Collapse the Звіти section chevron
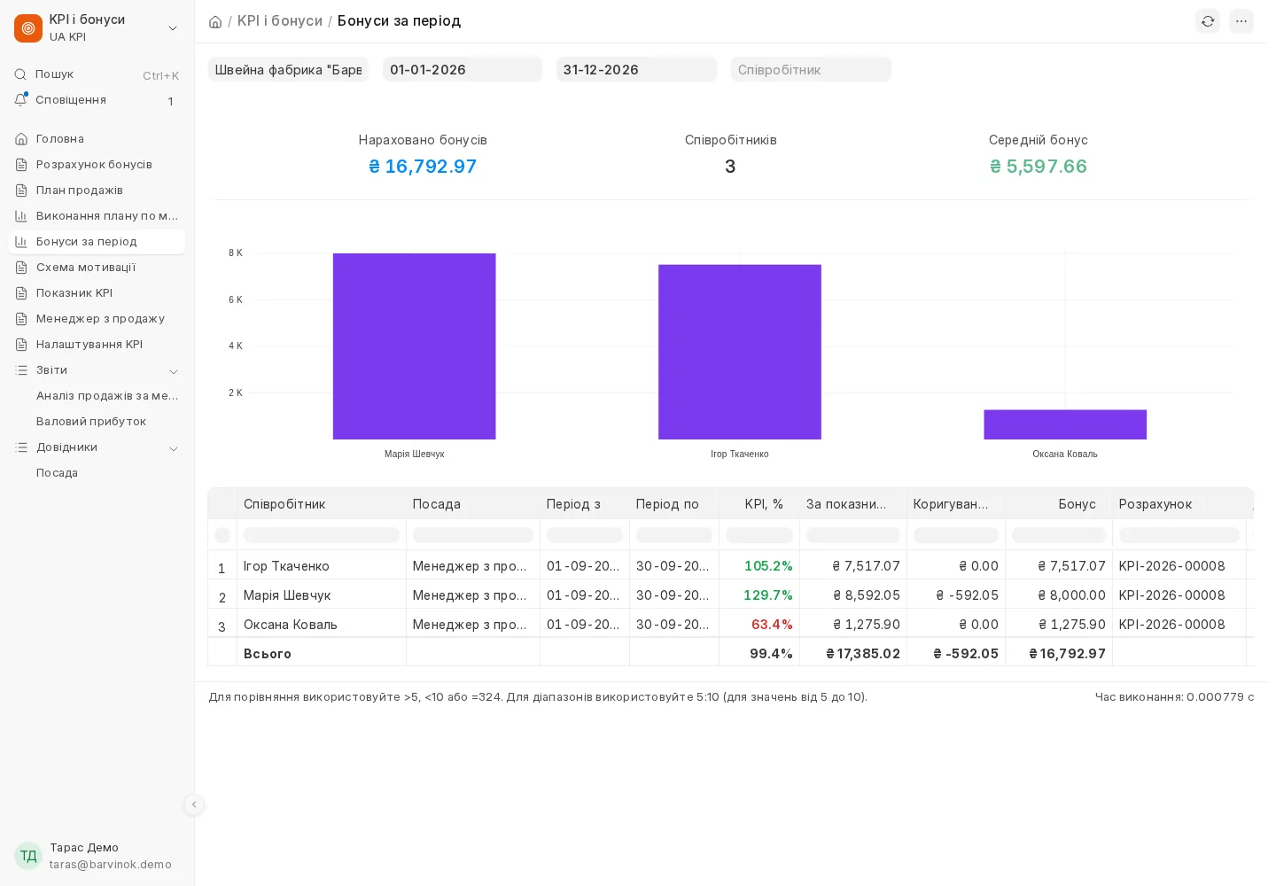 tap(174, 371)
